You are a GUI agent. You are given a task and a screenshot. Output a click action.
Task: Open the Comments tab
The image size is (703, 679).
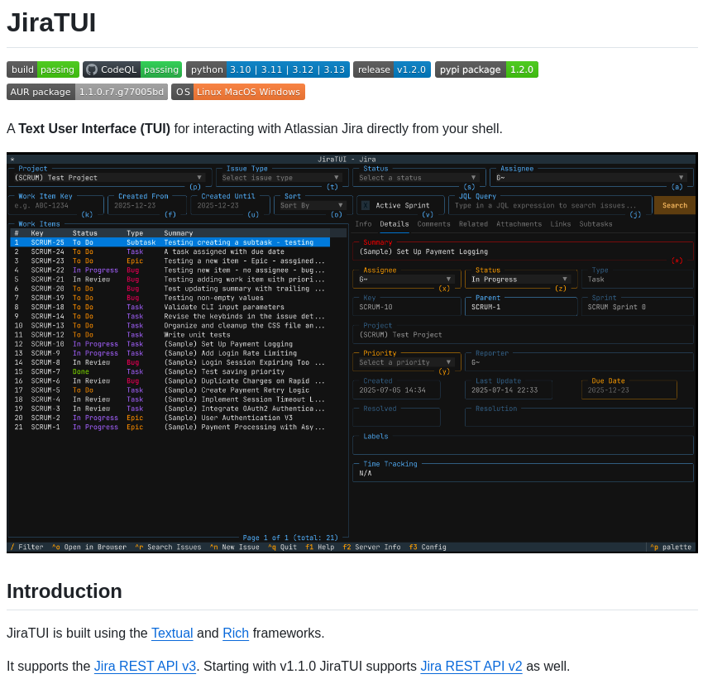coord(433,224)
